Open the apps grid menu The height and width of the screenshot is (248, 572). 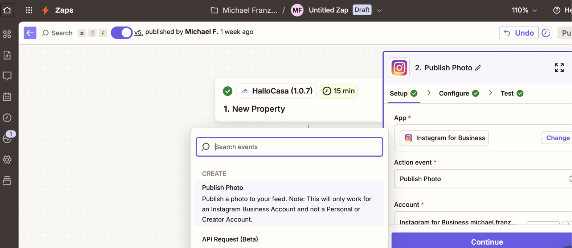click(29, 10)
